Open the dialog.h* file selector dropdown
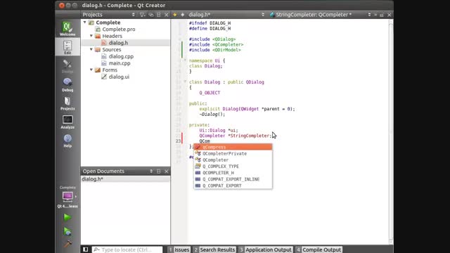This screenshot has height=253, width=450. pyautogui.click(x=226, y=15)
